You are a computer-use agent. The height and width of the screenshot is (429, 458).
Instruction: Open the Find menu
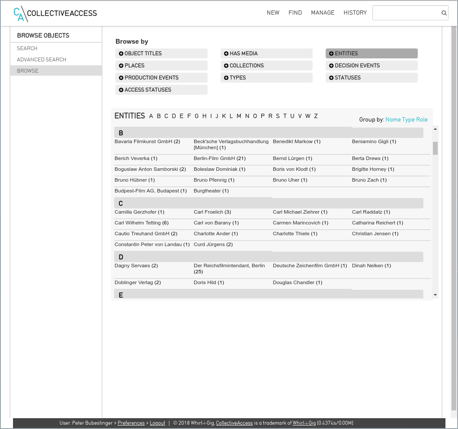point(295,13)
